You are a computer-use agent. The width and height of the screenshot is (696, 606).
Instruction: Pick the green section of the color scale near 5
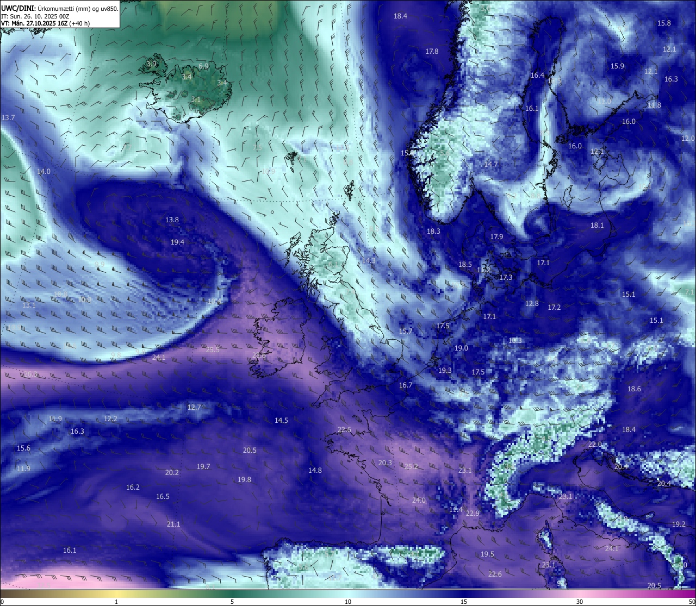pos(232,593)
